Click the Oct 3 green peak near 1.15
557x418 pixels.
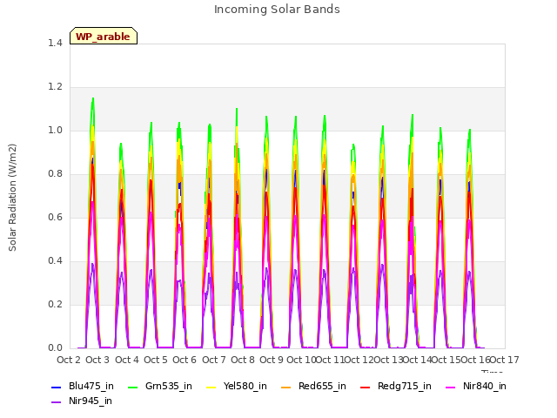point(93,98)
